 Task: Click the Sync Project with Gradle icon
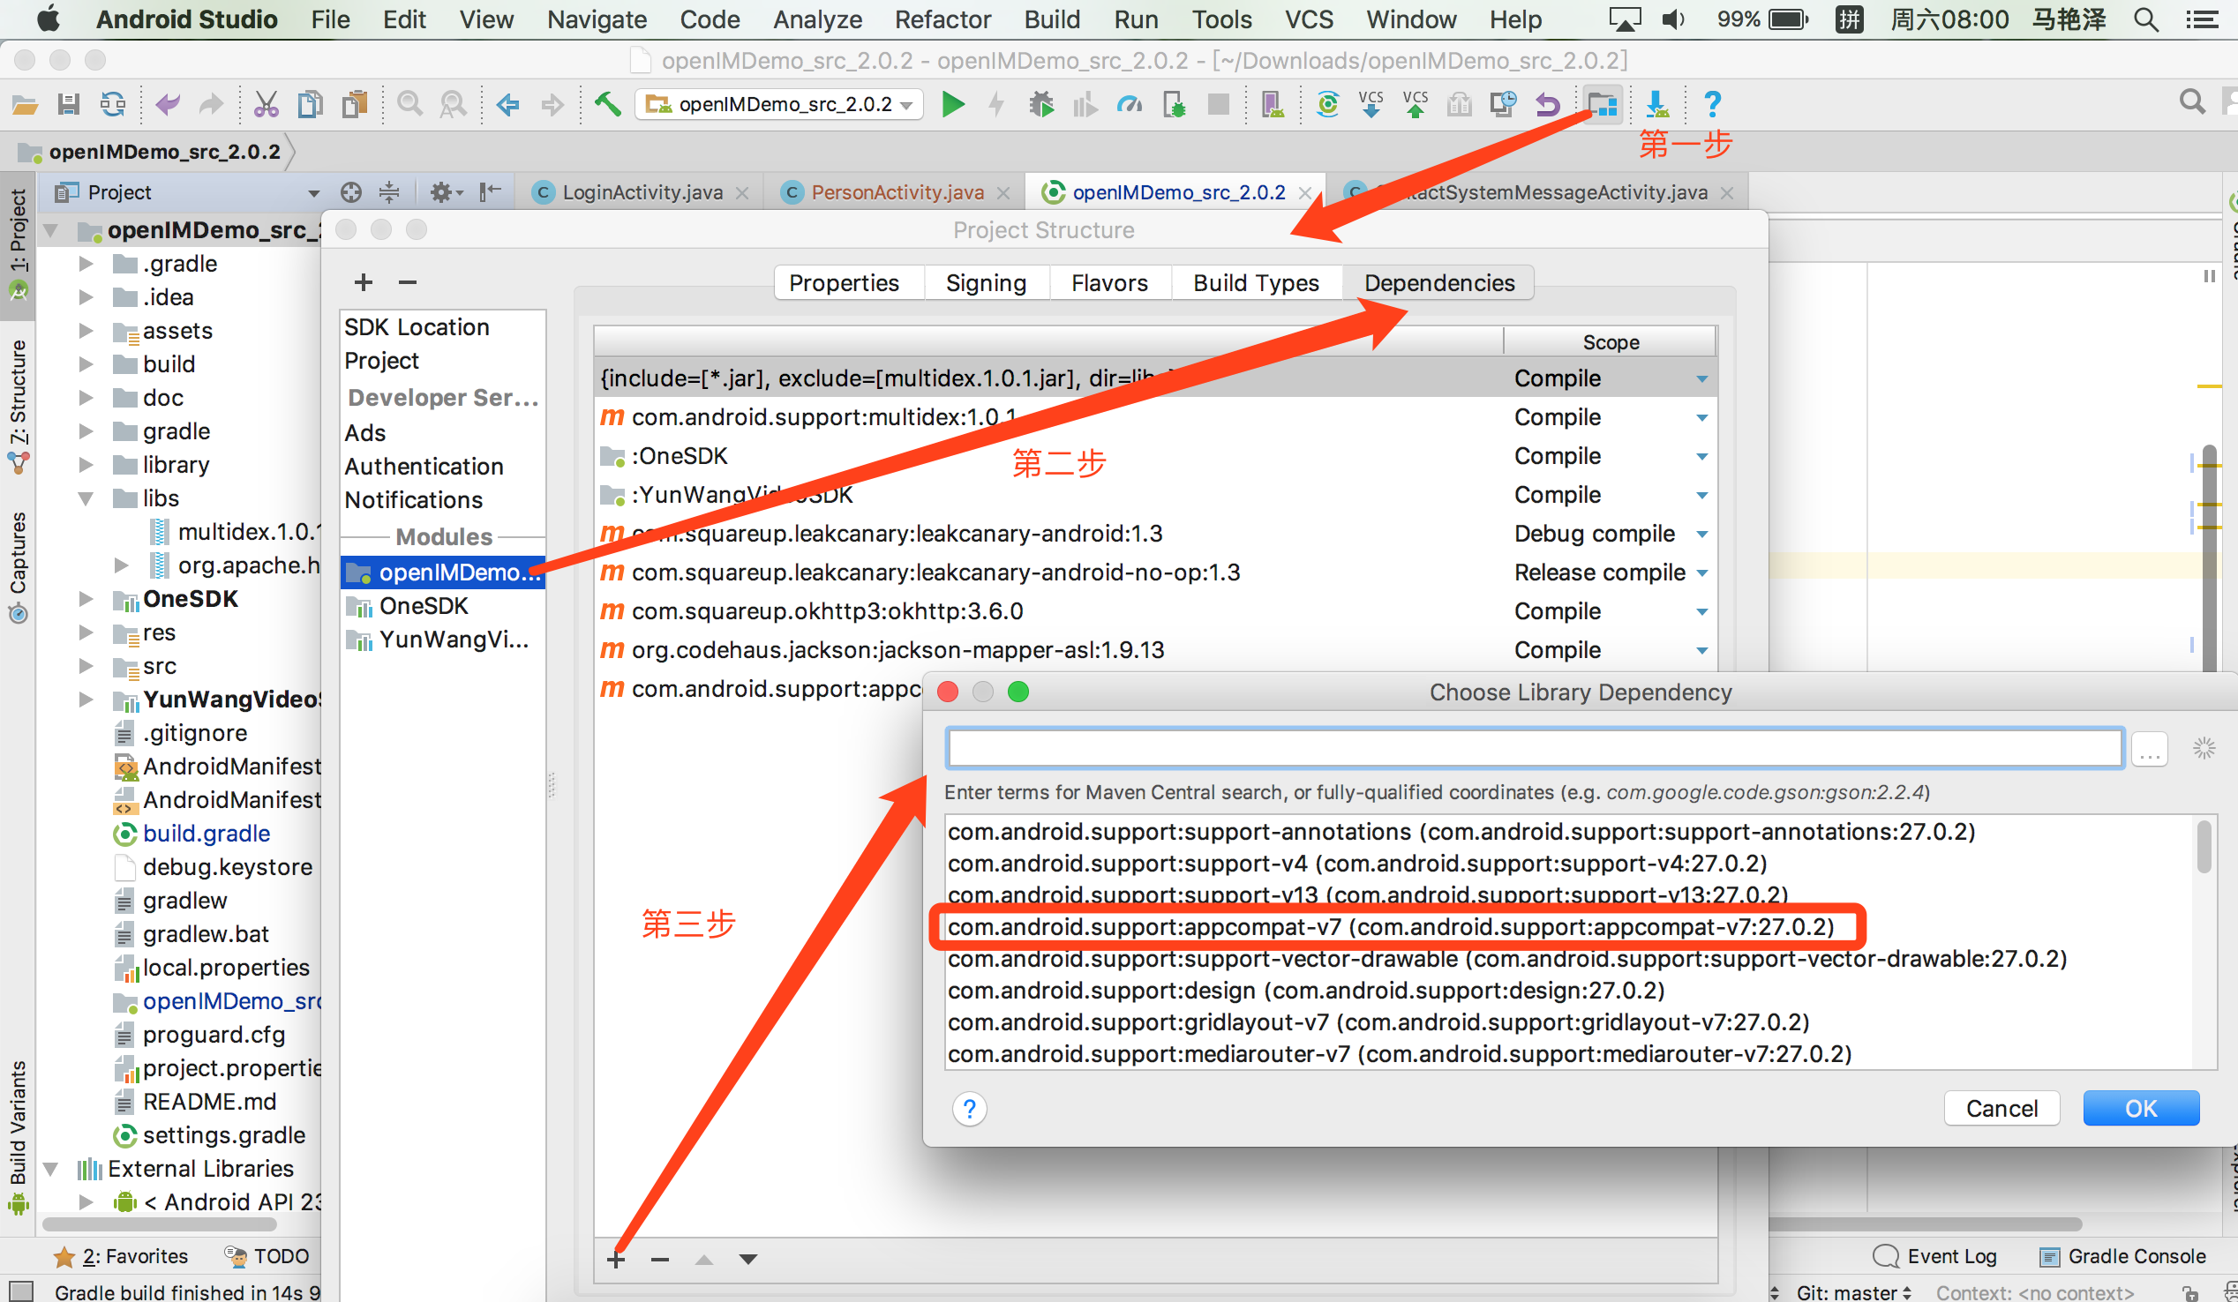click(1327, 105)
